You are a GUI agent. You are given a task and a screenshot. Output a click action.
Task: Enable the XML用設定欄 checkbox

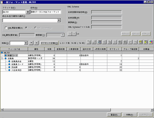coord(6,28)
